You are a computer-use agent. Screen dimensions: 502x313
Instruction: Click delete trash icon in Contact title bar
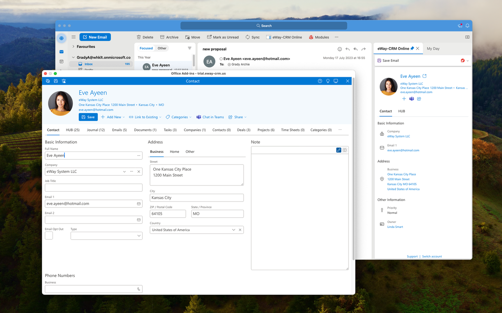tap(64, 81)
